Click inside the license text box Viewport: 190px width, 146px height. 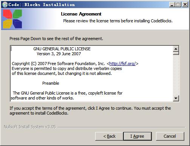91,73
